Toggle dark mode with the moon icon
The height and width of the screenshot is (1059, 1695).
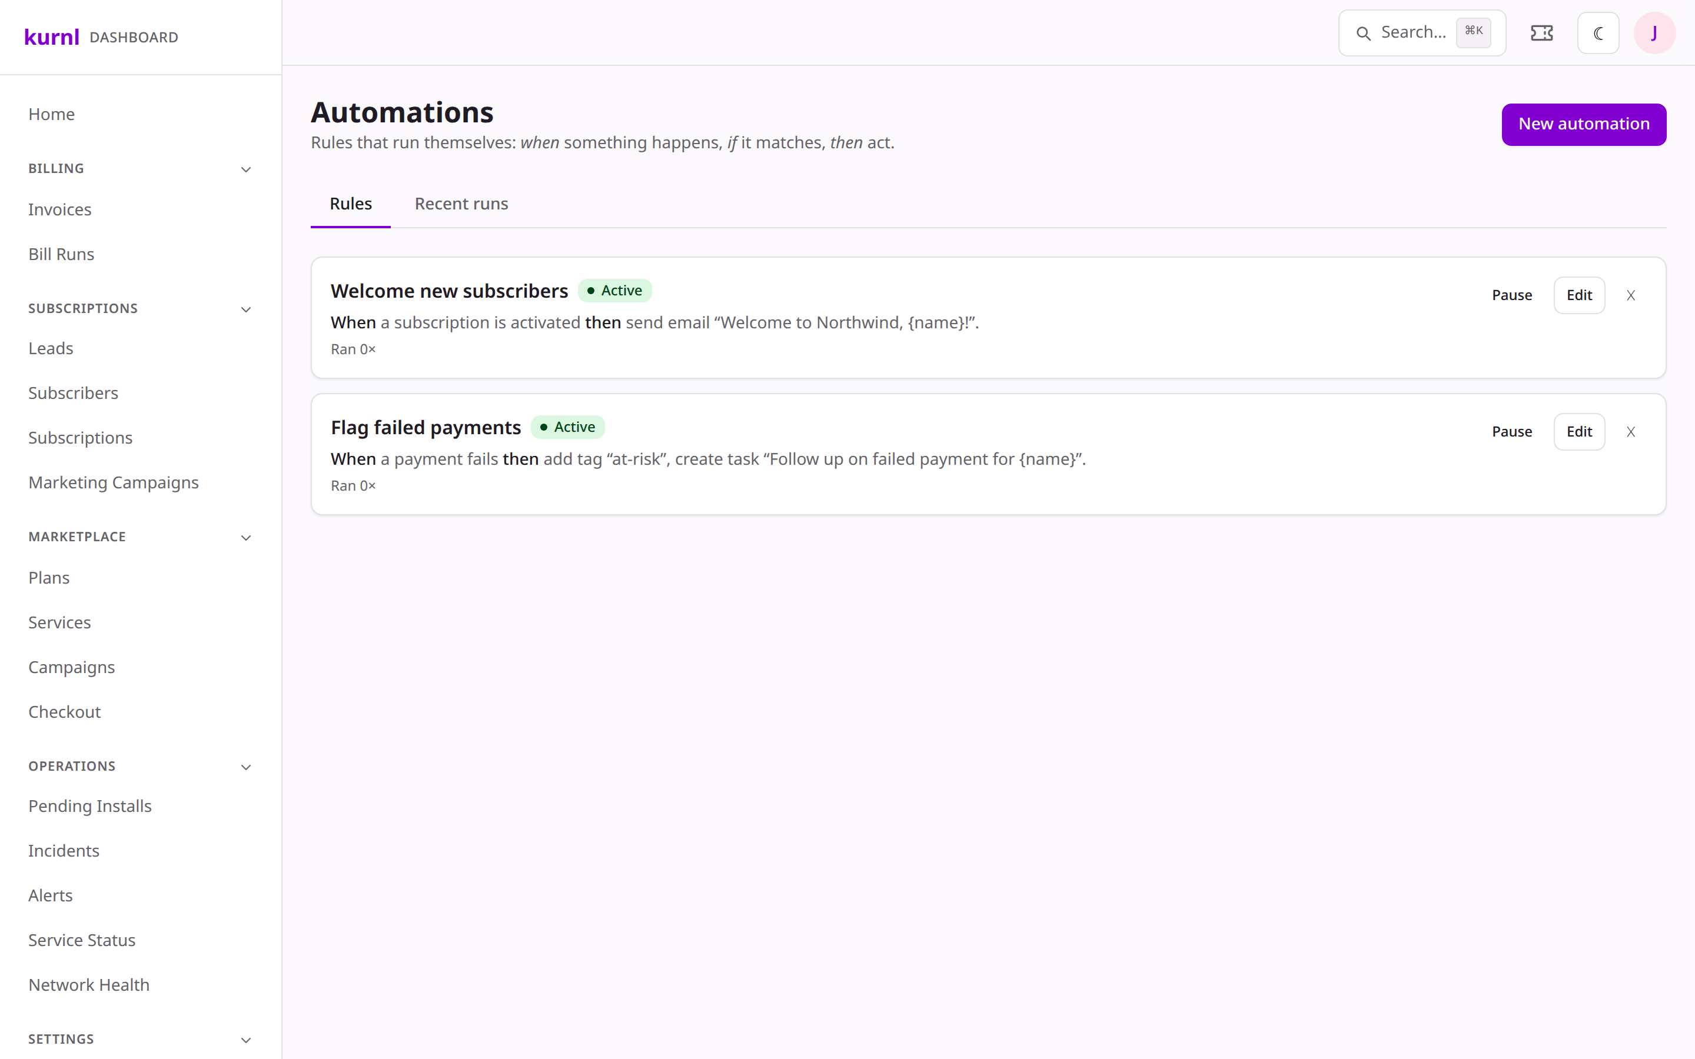(x=1598, y=33)
